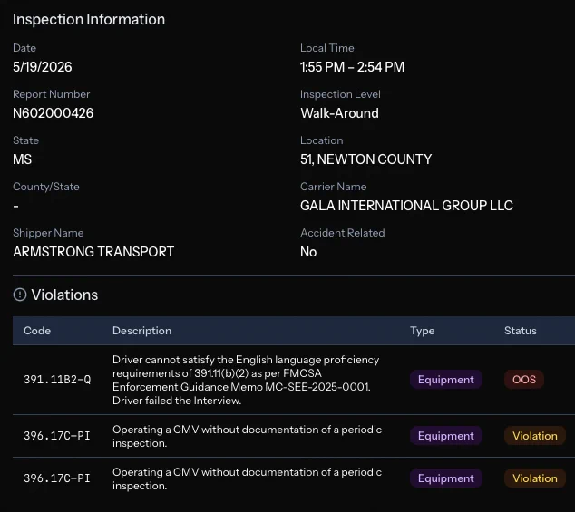Click the Accident Related label
Screen dimensions: 575x512
[x=342, y=233]
